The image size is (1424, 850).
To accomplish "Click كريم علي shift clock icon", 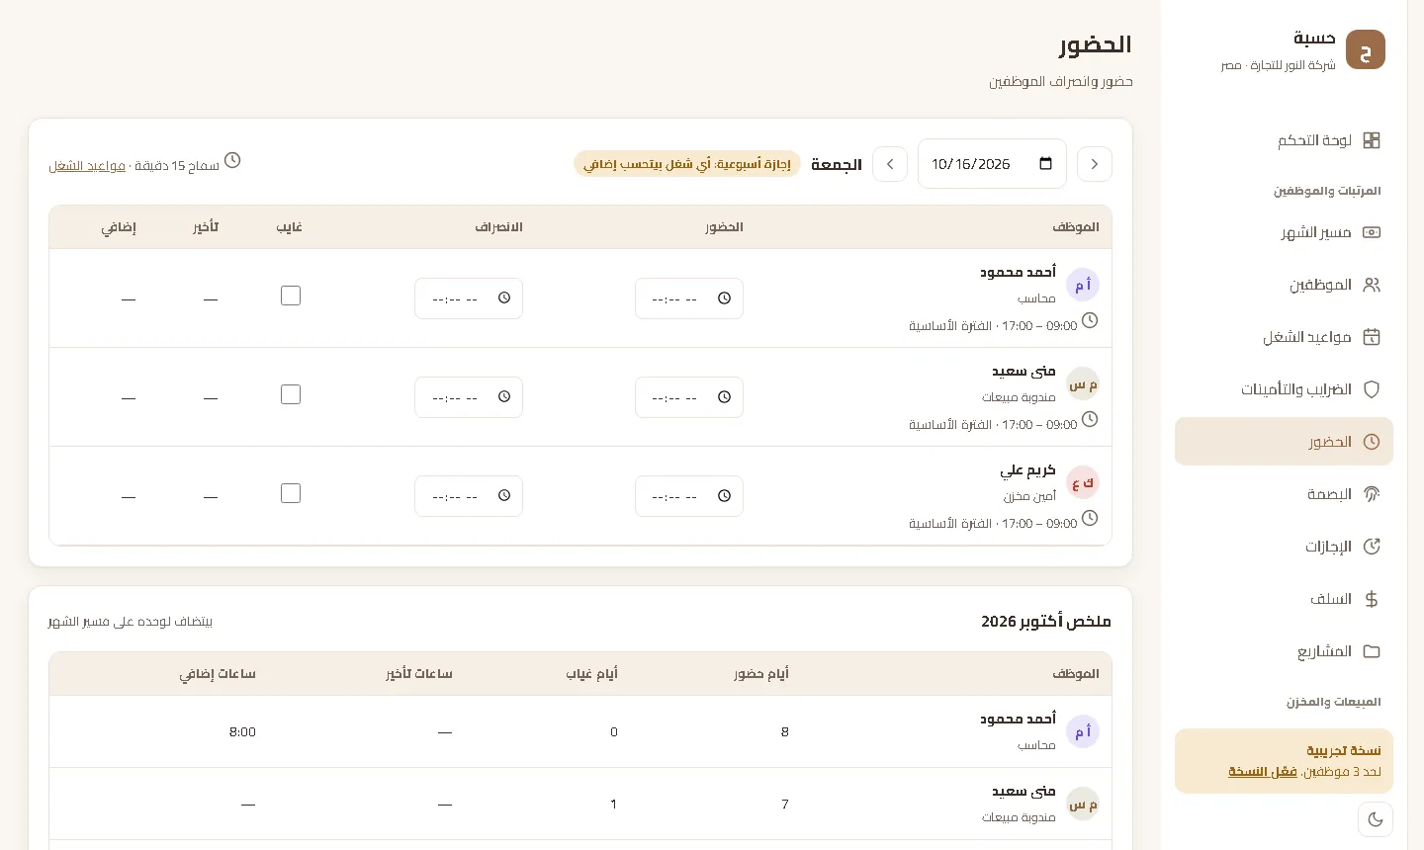I will (x=1090, y=518).
